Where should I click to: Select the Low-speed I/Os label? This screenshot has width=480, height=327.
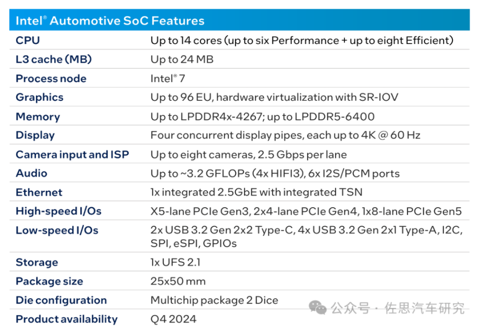(x=57, y=230)
